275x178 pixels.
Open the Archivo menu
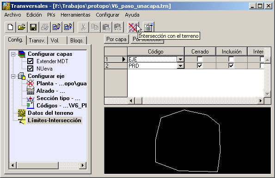pos(12,15)
